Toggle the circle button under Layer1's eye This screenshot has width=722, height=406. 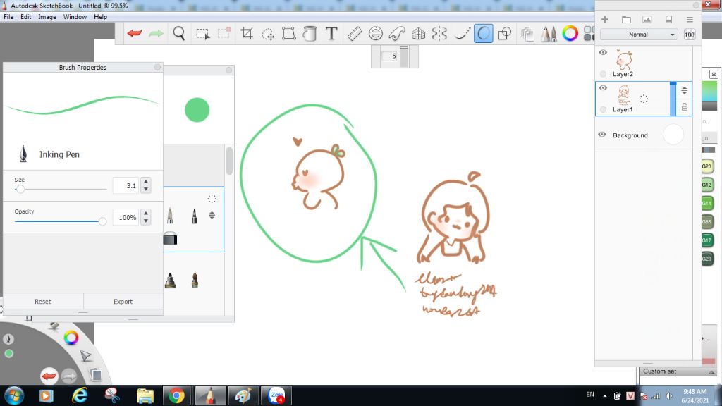click(x=604, y=109)
